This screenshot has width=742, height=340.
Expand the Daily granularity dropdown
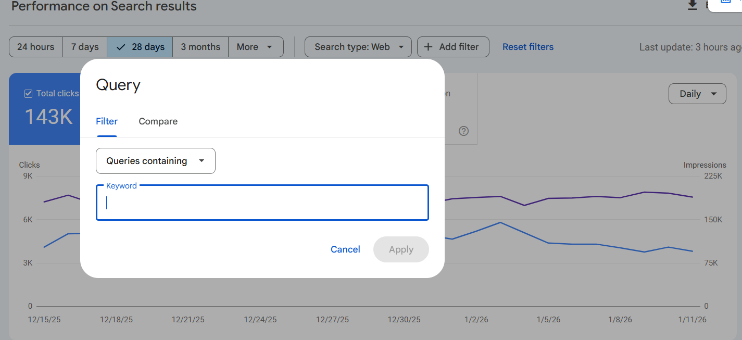coord(697,94)
